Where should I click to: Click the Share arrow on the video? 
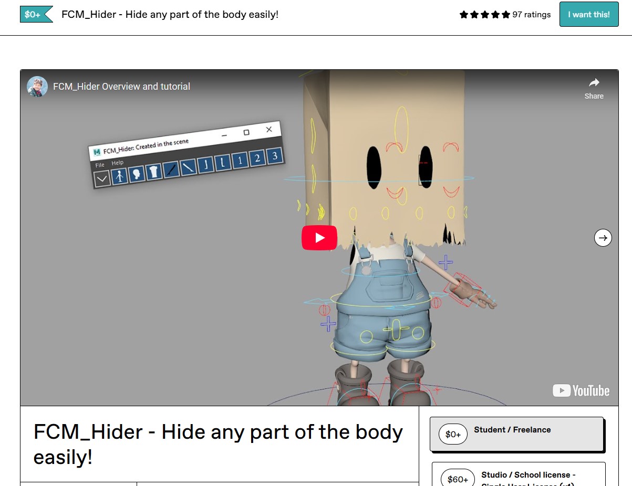point(594,86)
